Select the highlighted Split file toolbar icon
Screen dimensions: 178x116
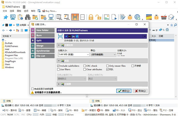coord(75,17)
